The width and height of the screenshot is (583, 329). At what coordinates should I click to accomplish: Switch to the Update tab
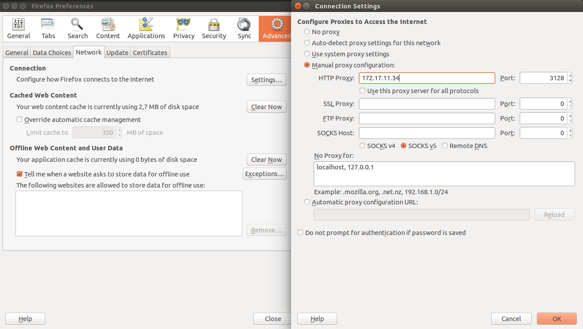point(117,53)
